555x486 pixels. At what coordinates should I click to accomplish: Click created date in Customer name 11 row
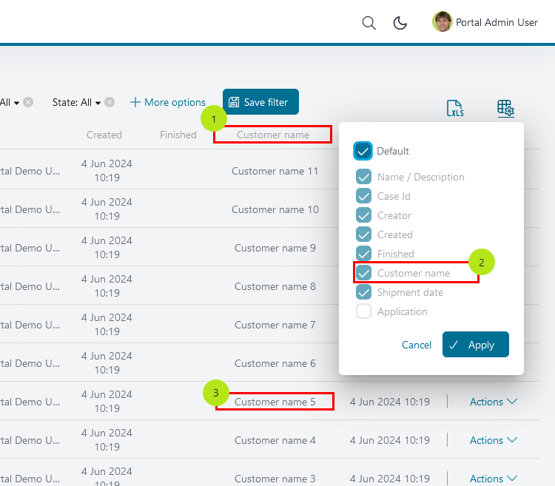click(x=107, y=170)
